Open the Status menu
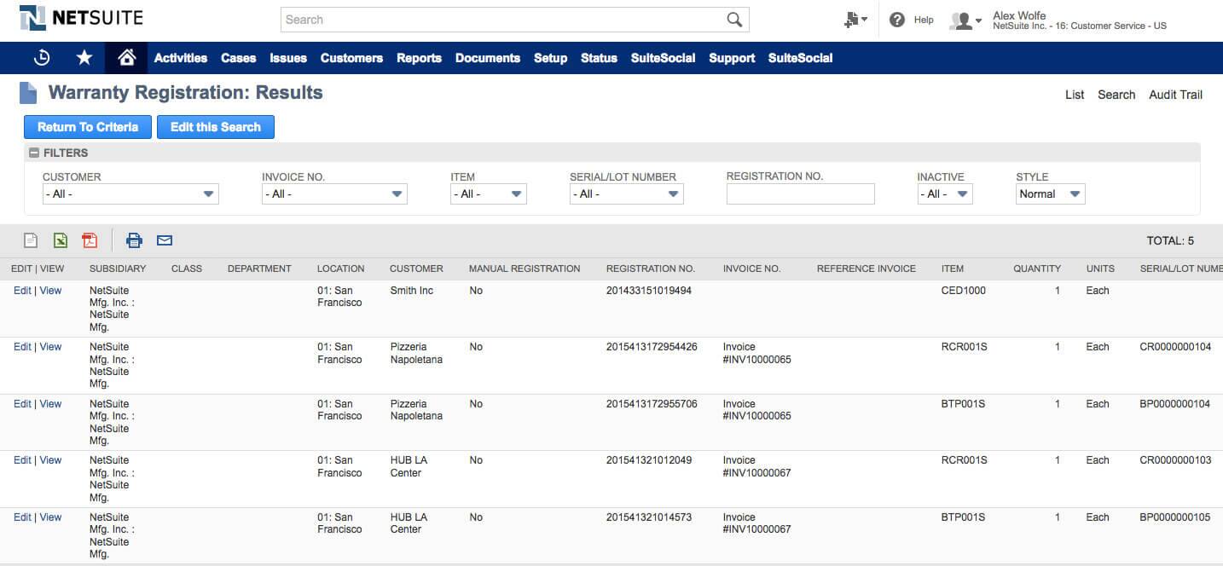Image resolution: width=1223 pixels, height=566 pixels. [x=599, y=58]
